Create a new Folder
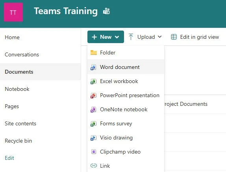The image size is (226, 172). [126, 53]
